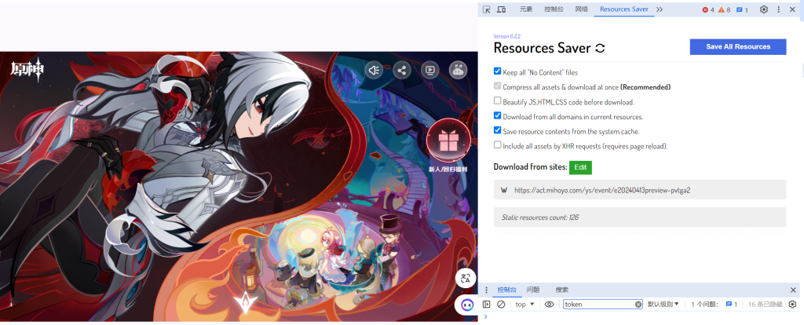
Task: Open the drawer three-dot menu icon
Action: click(486, 290)
